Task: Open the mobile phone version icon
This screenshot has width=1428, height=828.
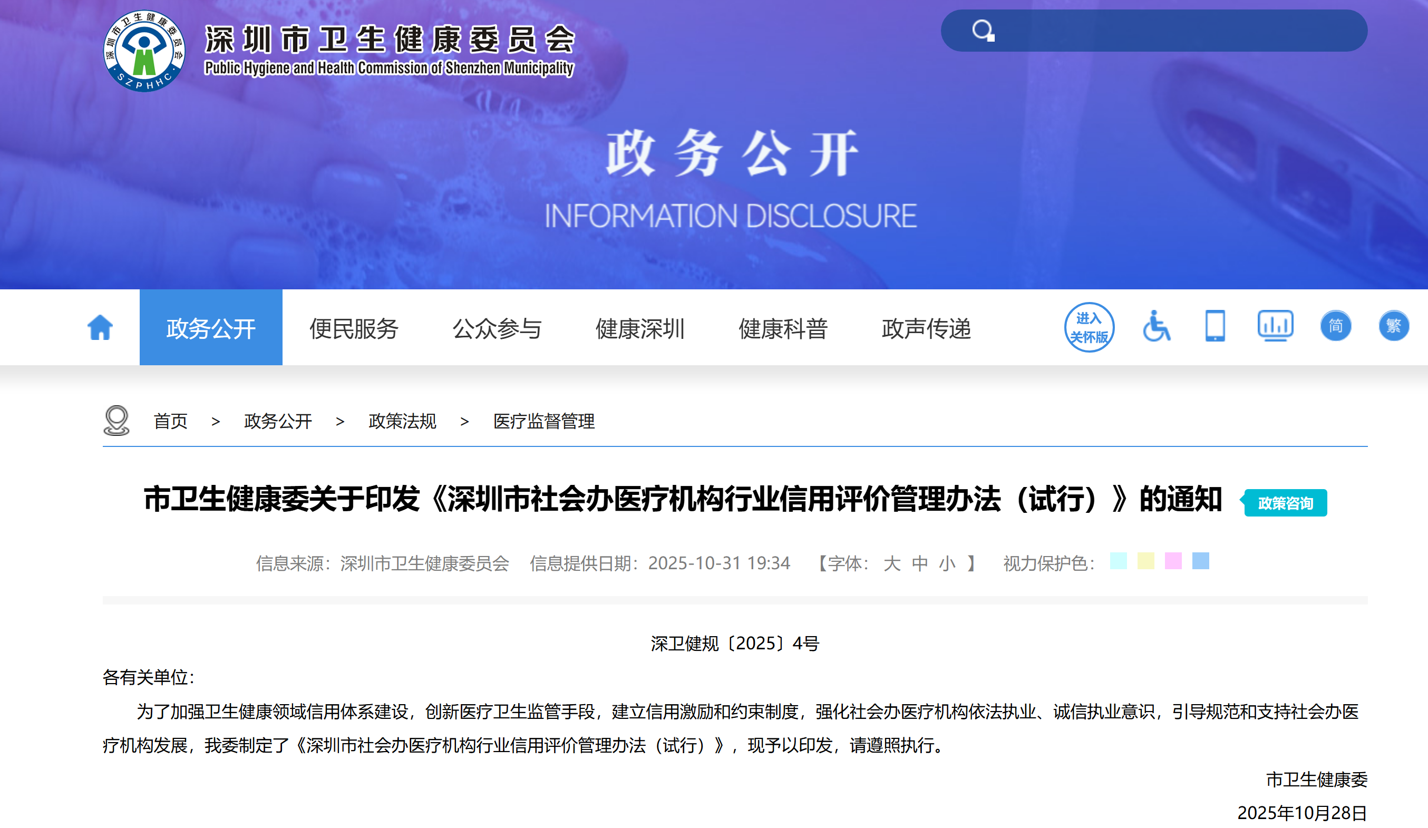Action: (x=1215, y=326)
